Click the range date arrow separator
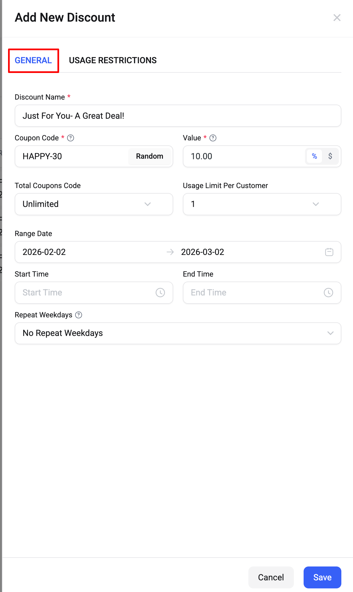Viewport: 353px width, 592px height. coord(170,252)
